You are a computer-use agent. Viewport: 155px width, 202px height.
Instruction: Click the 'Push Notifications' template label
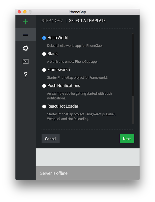click(x=64, y=86)
